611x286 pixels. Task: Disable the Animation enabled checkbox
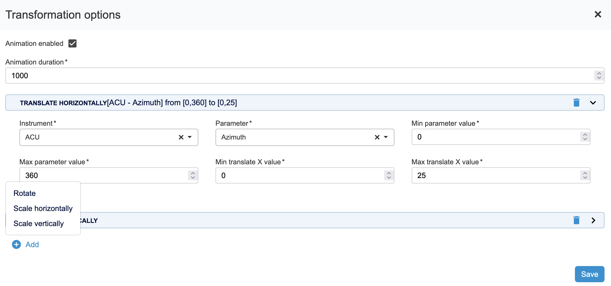pyautogui.click(x=72, y=43)
